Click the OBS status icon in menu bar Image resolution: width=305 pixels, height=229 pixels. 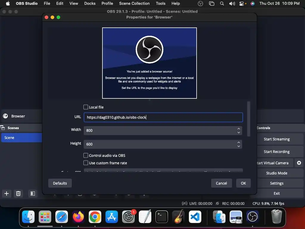click(x=200, y=3)
